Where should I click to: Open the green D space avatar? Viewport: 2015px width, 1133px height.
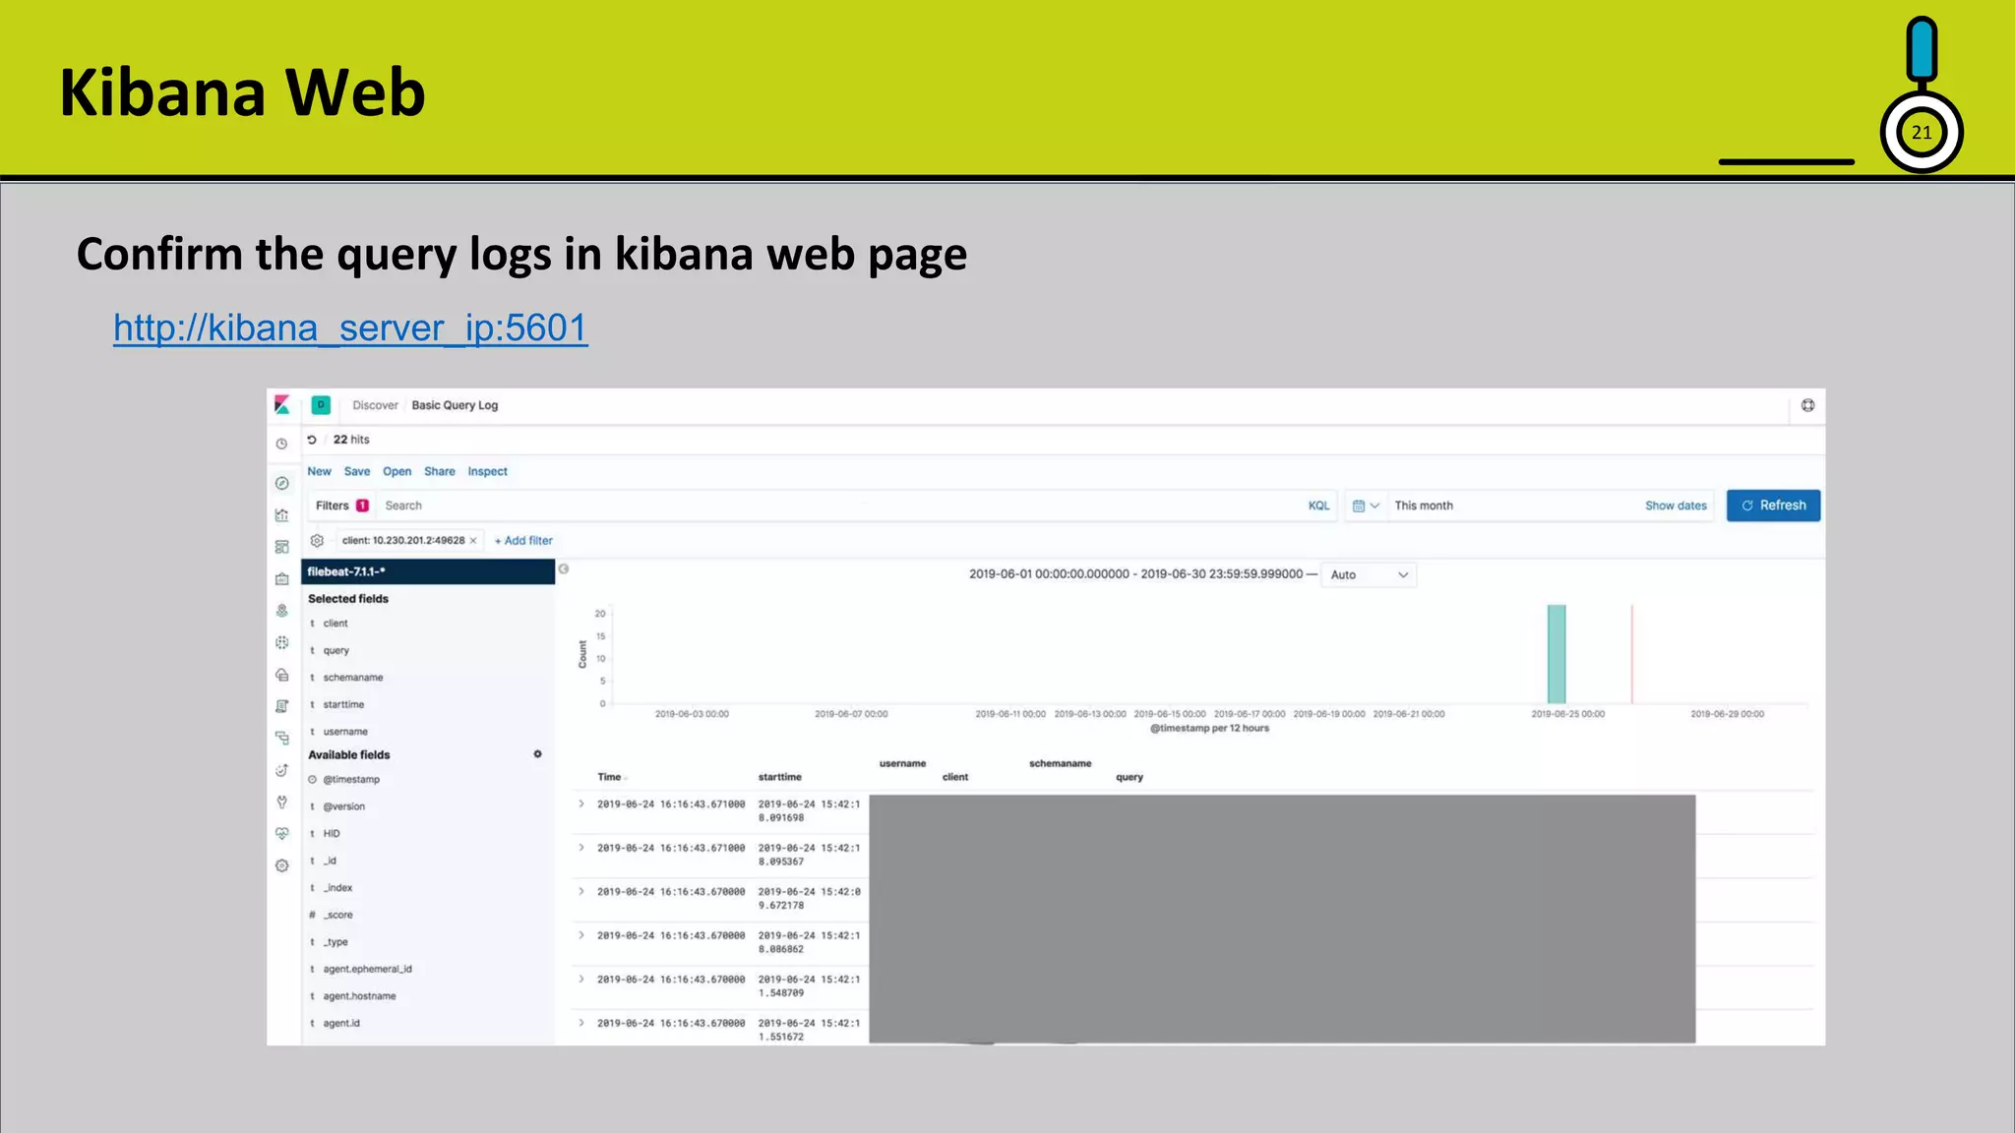[321, 405]
